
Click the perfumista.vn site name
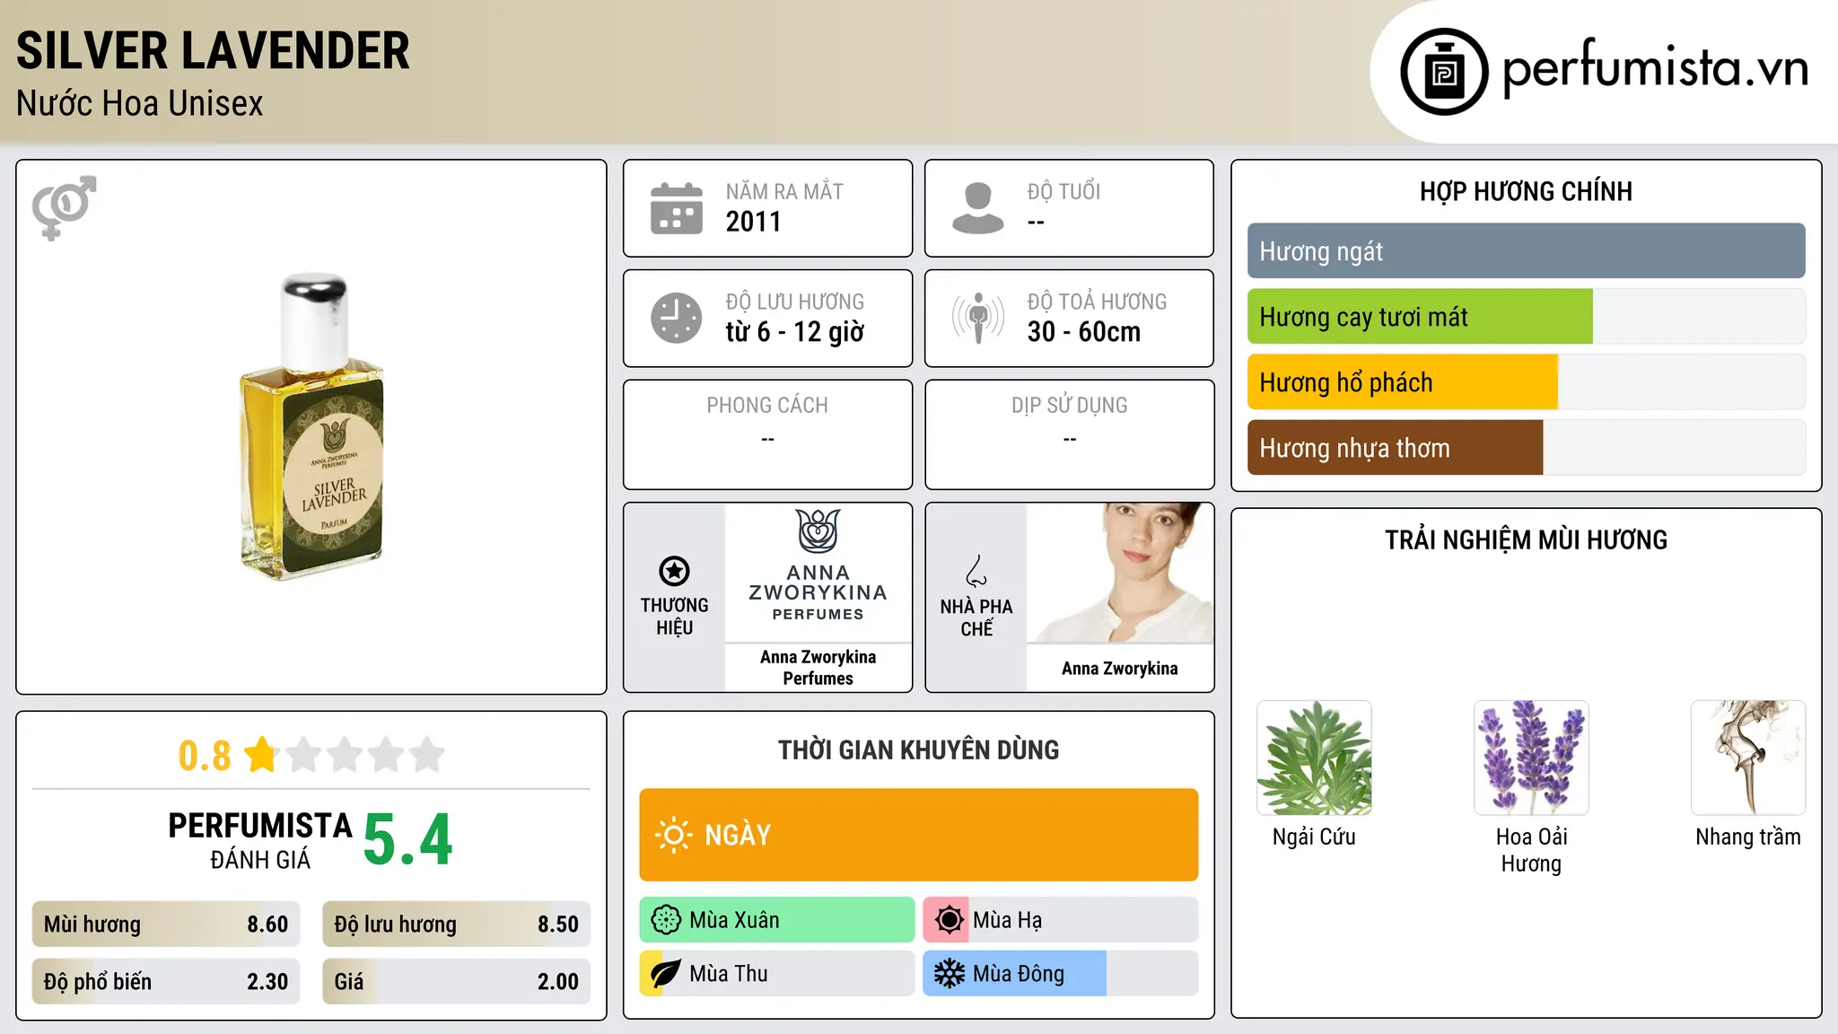pyautogui.click(x=1656, y=67)
